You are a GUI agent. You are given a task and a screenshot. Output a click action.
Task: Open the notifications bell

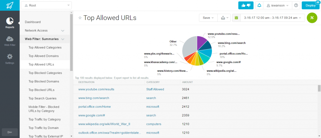[x=259, y=6]
